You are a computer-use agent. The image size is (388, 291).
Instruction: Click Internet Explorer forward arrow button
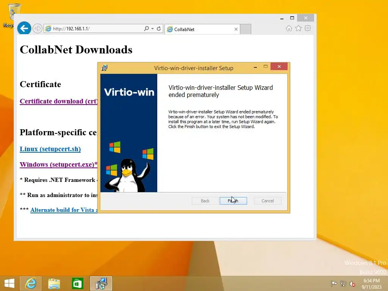tap(37, 28)
